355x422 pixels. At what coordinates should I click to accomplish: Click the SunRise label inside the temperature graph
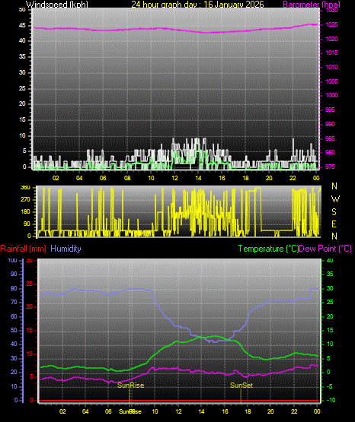pos(131,386)
